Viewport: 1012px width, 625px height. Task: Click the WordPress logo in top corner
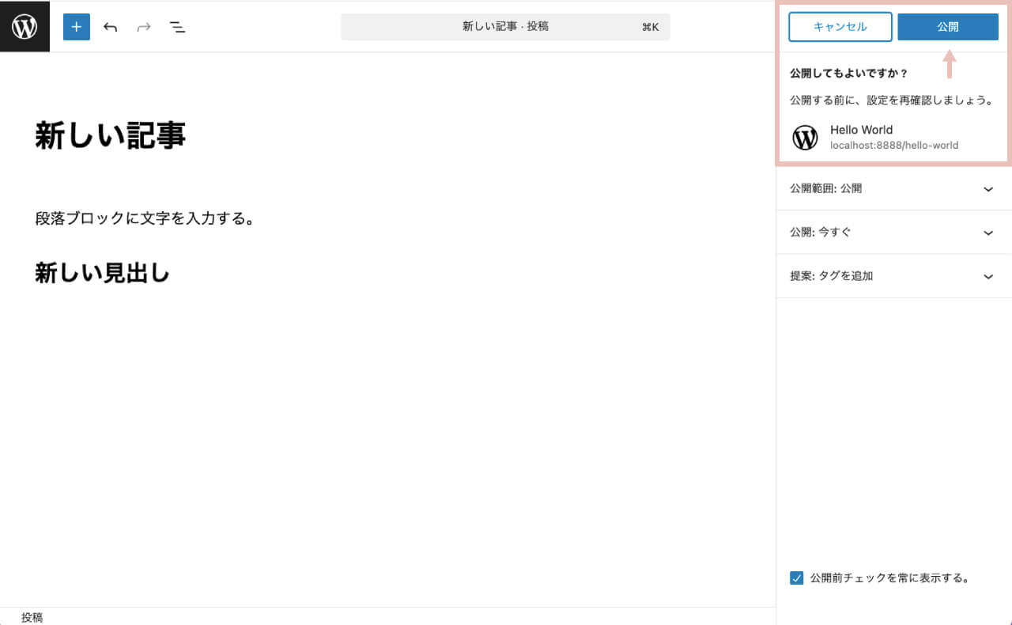click(x=25, y=26)
